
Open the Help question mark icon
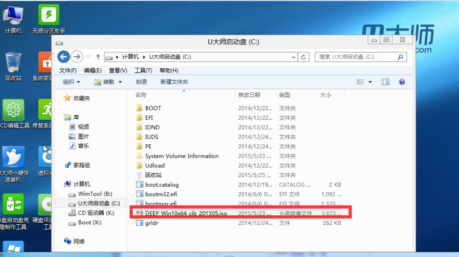(x=401, y=82)
